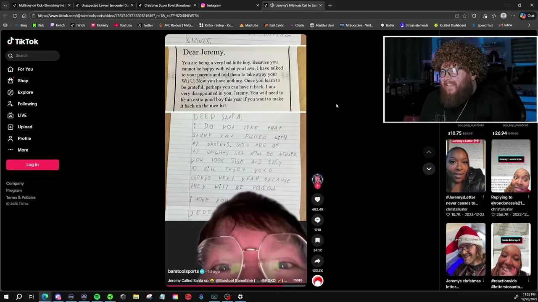Open the Program footer link
Viewport: 538px width, 302px height.
pos(14,190)
